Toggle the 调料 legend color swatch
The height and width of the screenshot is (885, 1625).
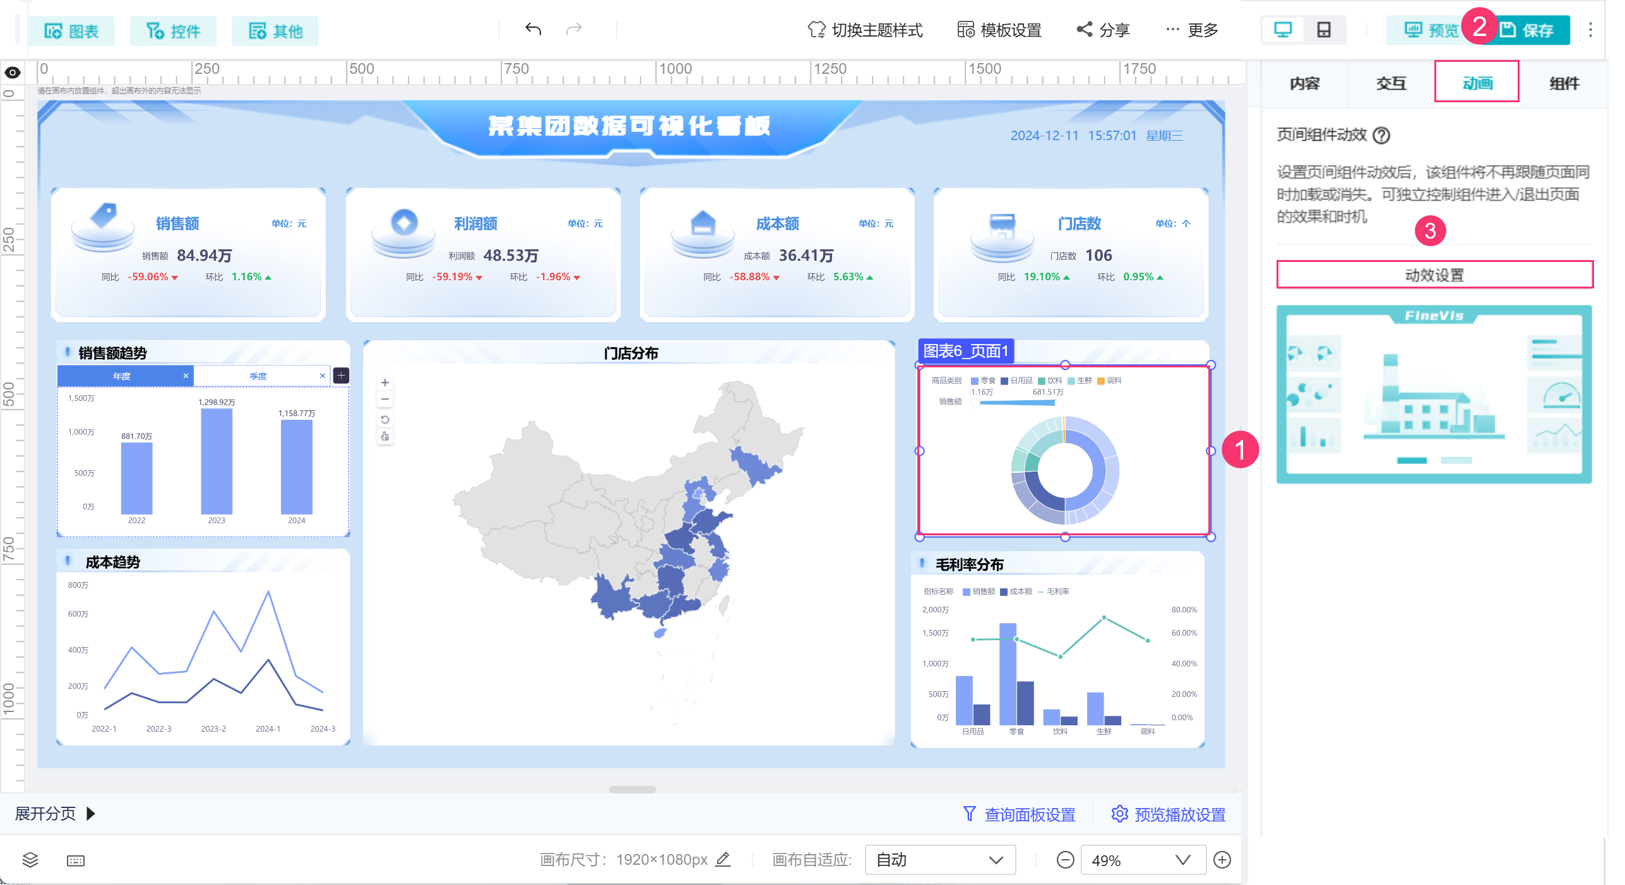(x=1101, y=381)
